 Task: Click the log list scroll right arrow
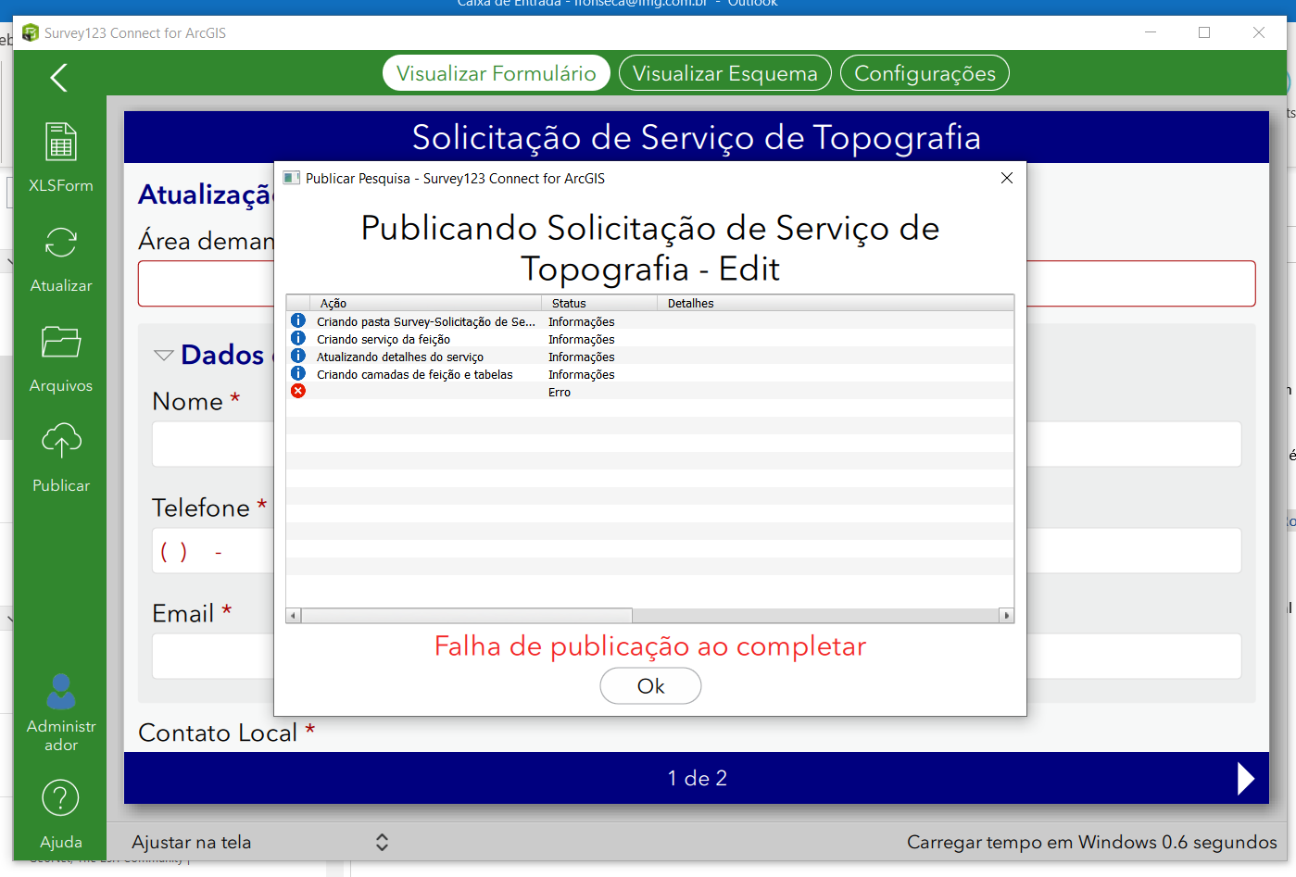pyautogui.click(x=1006, y=615)
